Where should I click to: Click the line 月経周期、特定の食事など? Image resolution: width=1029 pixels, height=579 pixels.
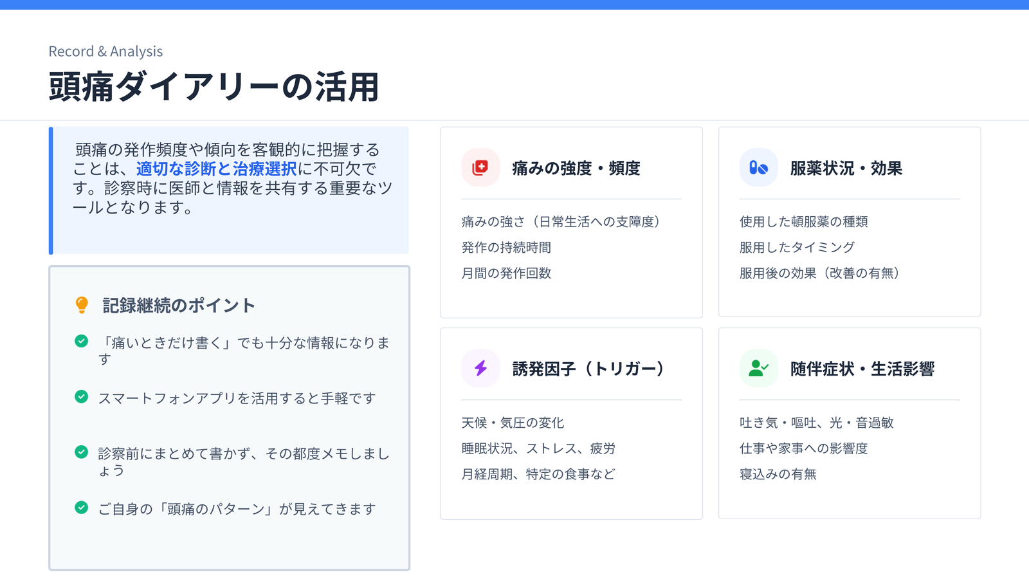pyautogui.click(x=538, y=474)
